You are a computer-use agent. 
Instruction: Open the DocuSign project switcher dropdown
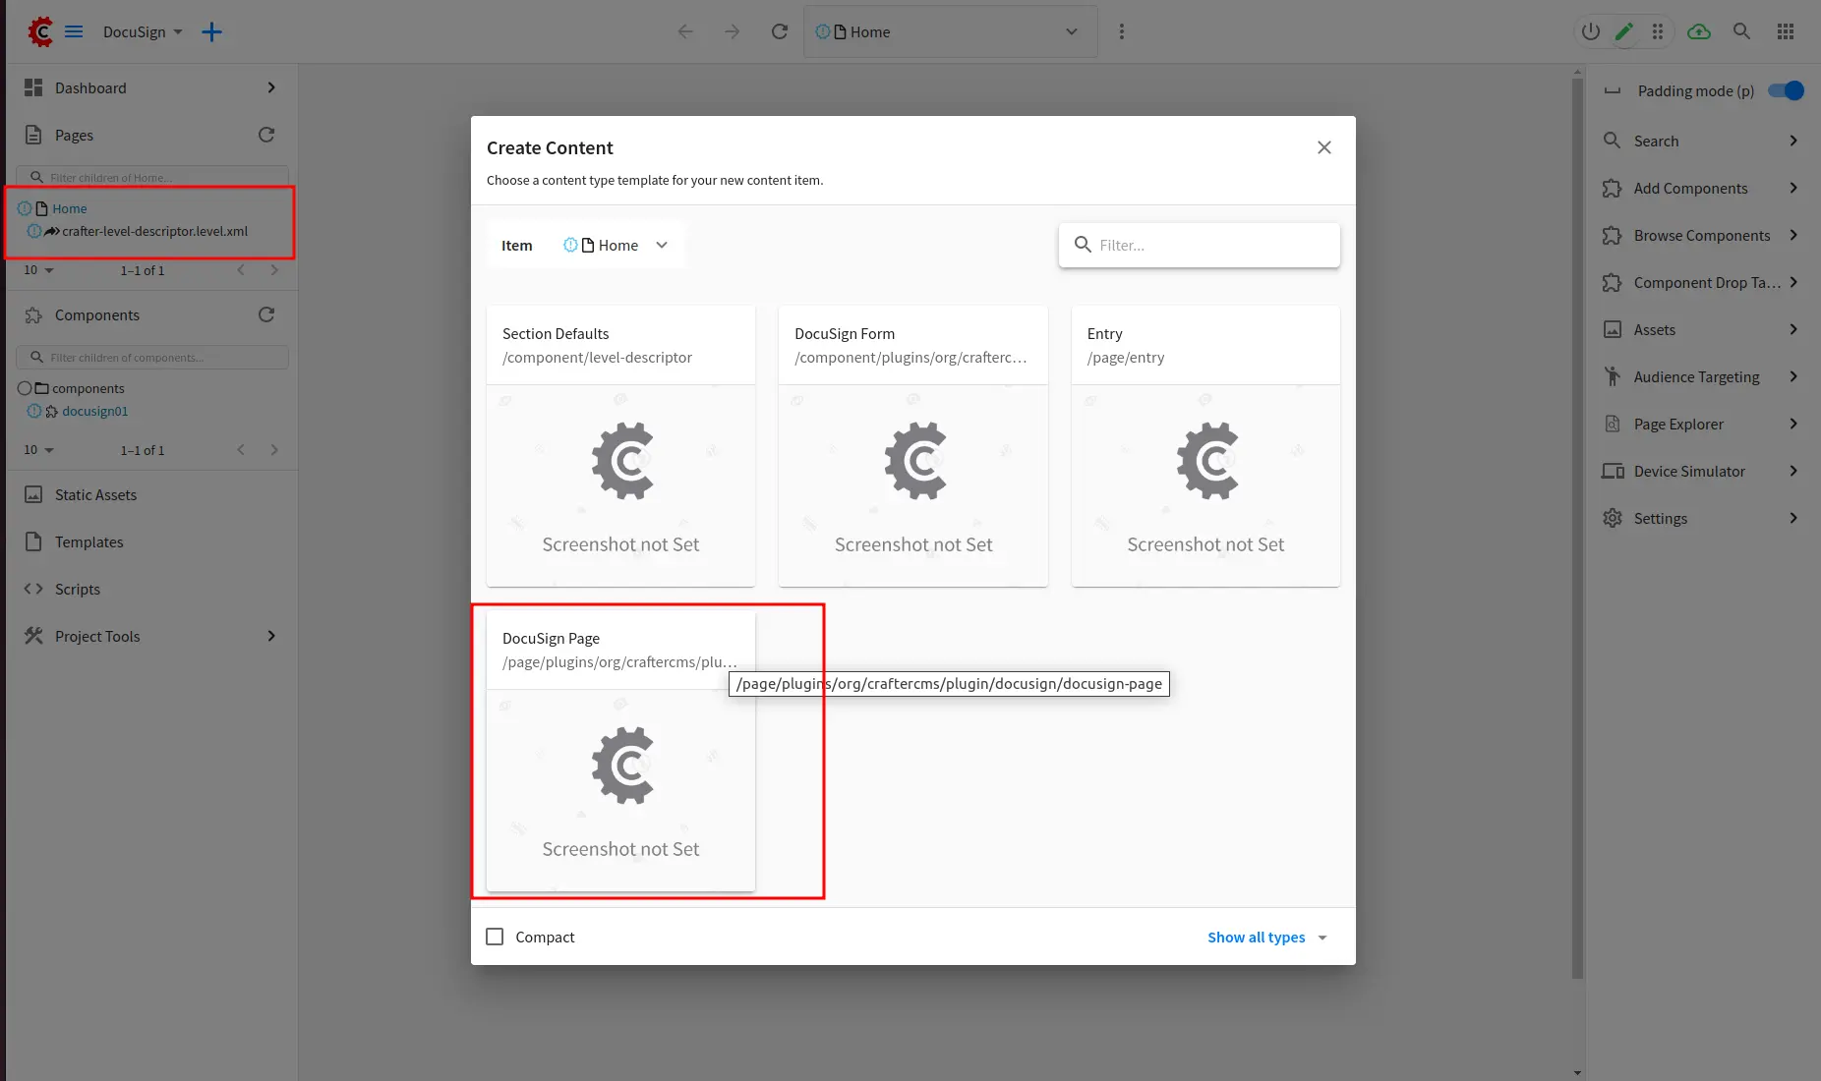pos(143,31)
